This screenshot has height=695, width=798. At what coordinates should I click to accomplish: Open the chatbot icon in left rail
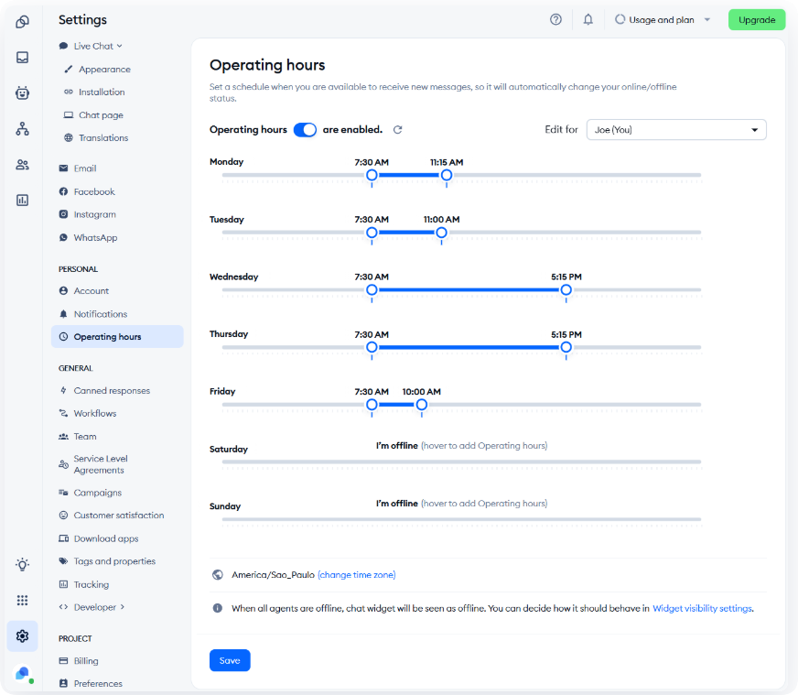pos(22,92)
